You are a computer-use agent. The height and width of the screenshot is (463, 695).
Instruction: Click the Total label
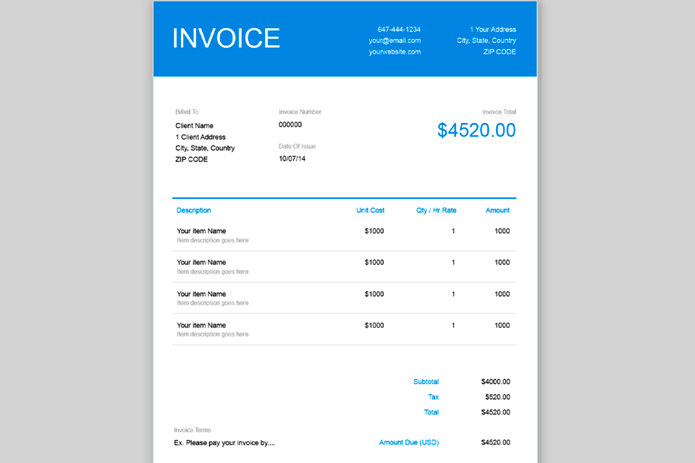[431, 412]
